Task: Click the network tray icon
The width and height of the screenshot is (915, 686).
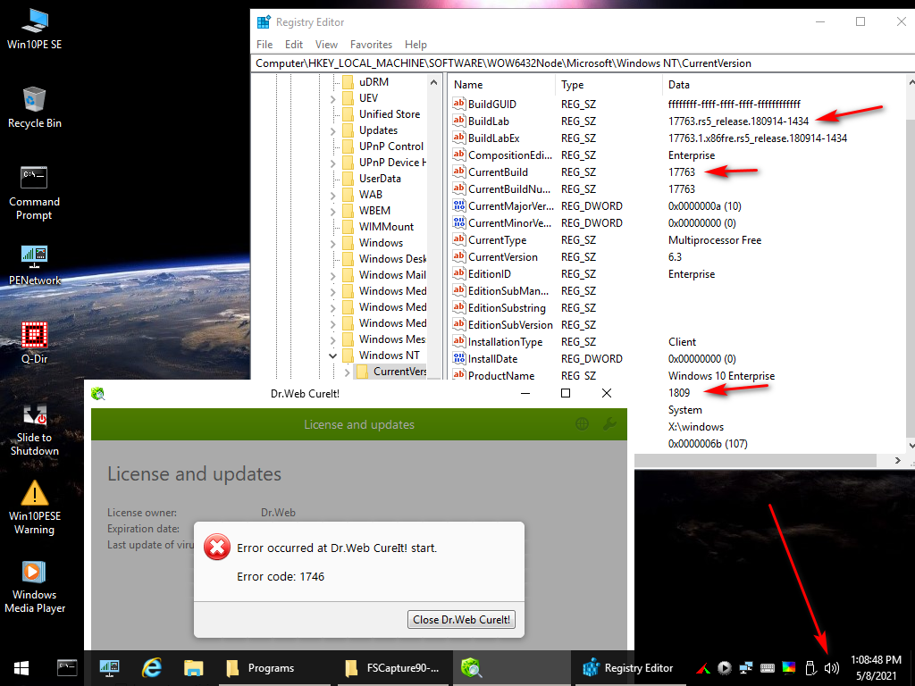Action: tap(746, 668)
